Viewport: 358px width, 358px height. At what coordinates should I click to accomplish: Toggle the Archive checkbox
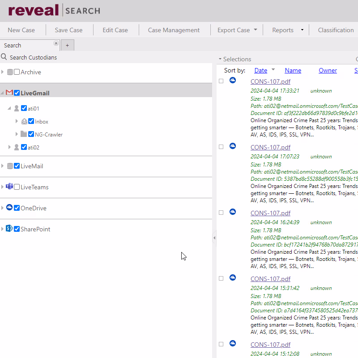click(x=17, y=72)
